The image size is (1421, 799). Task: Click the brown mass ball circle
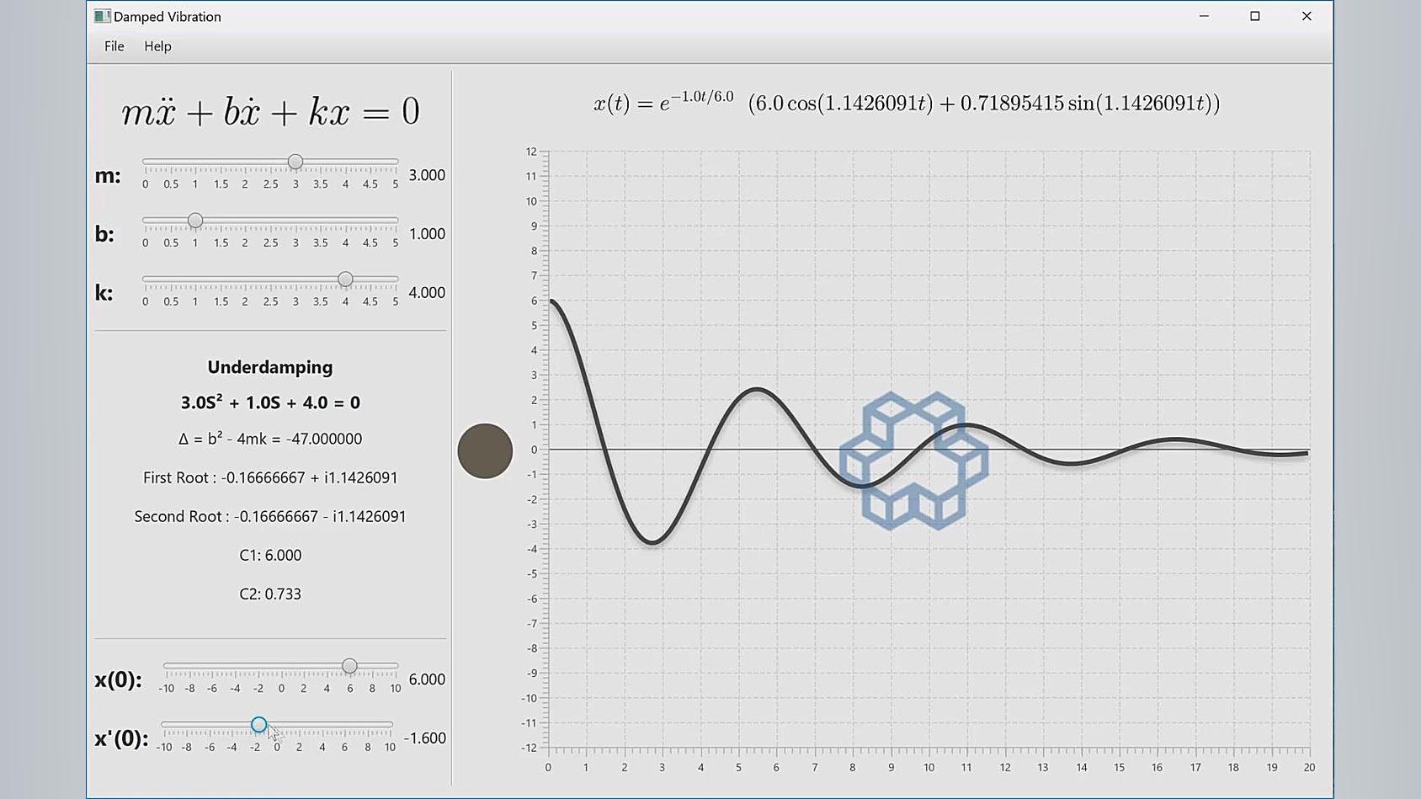pyautogui.click(x=485, y=450)
